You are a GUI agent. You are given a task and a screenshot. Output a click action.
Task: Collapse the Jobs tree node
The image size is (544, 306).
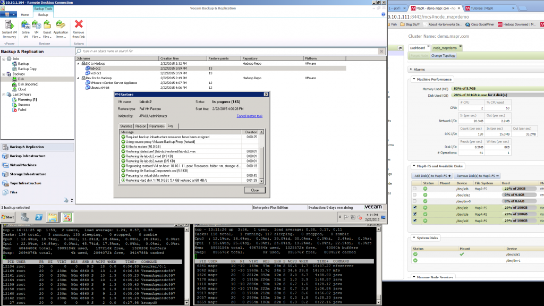point(4,59)
